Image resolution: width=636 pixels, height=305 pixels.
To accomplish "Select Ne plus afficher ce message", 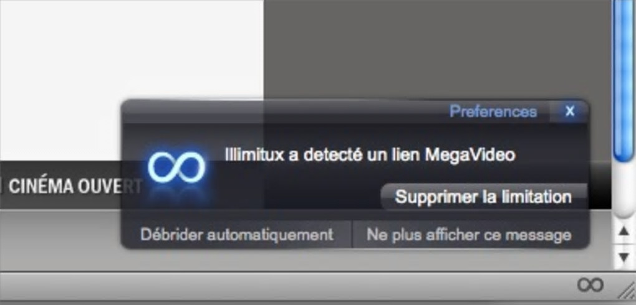I will (470, 235).
